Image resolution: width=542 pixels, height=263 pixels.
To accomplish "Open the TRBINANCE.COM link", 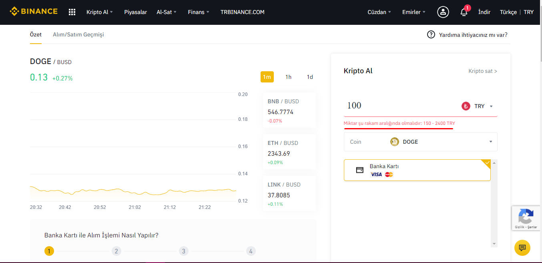I will 242,12.
